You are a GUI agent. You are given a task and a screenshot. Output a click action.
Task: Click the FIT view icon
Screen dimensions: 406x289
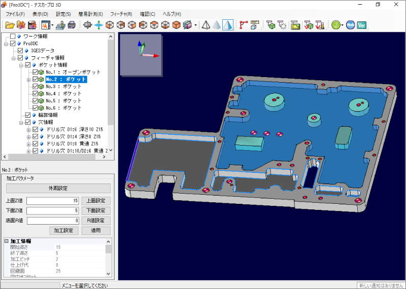[x=87, y=25]
